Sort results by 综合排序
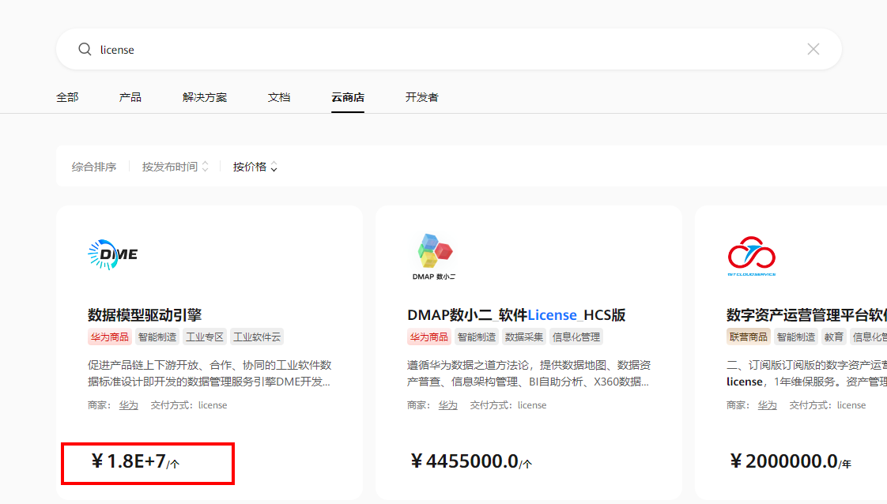The image size is (887, 504). point(94,167)
